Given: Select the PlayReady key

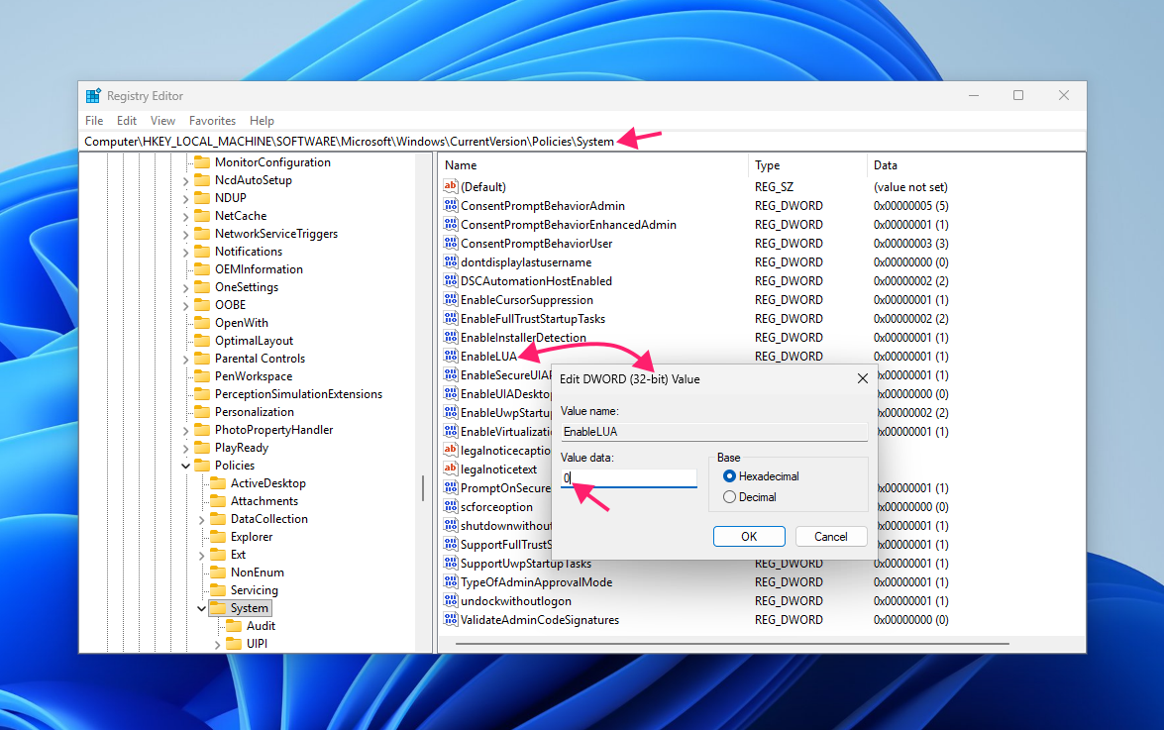Looking at the screenshot, I should coord(242,448).
